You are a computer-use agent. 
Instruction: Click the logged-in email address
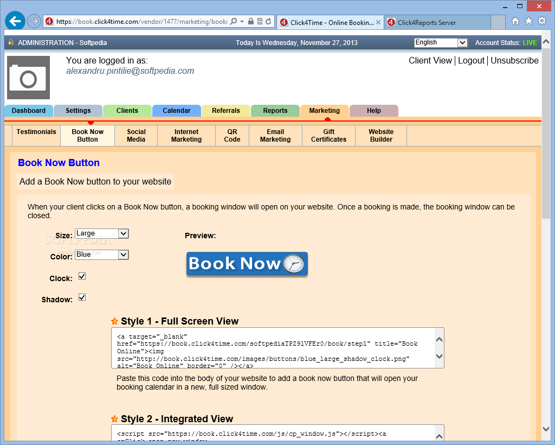pos(130,71)
